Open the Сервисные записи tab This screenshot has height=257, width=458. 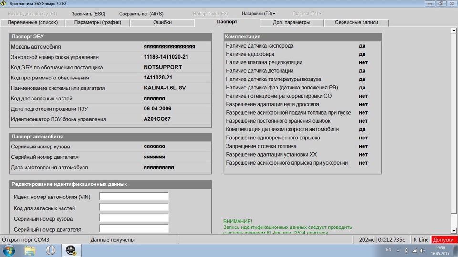pos(356,22)
